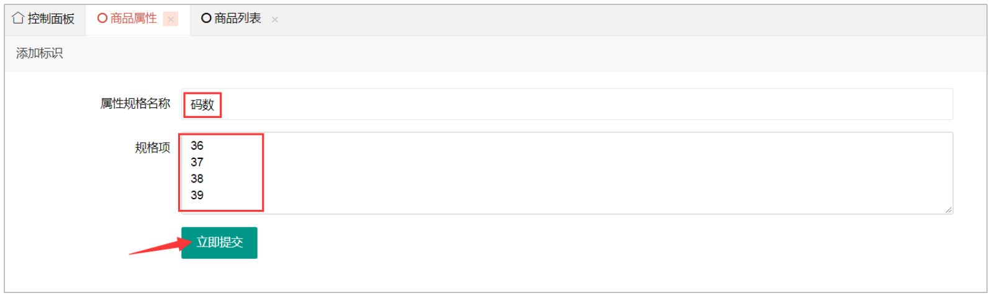The height and width of the screenshot is (298, 992).
Task: Place cursor on line 39 in textarea
Action: [197, 196]
